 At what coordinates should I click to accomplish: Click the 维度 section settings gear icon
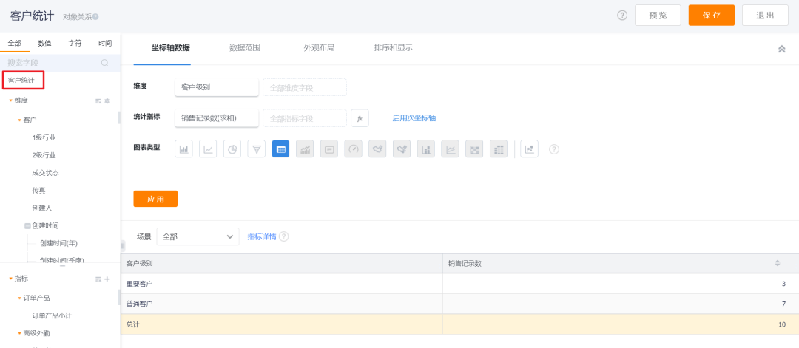point(107,100)
